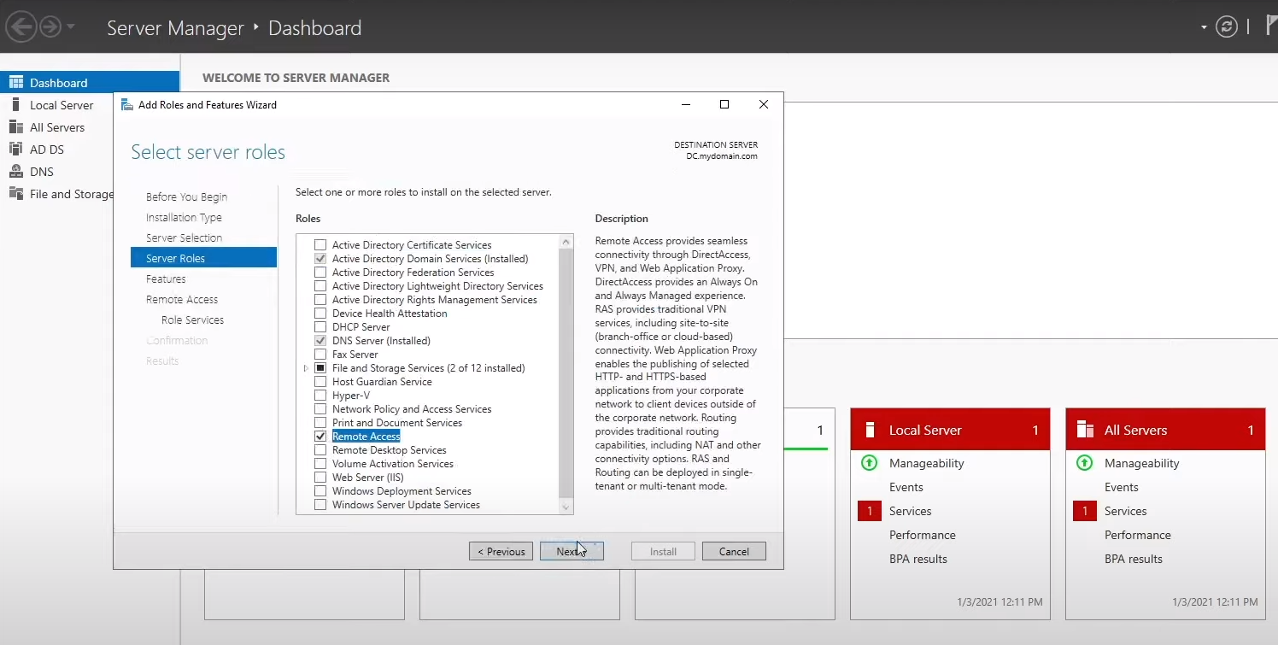The width and height of the screenshot is (1278, 645).
Task: Check Active Directory Certificate Services role
Action: tap(320, 245)
